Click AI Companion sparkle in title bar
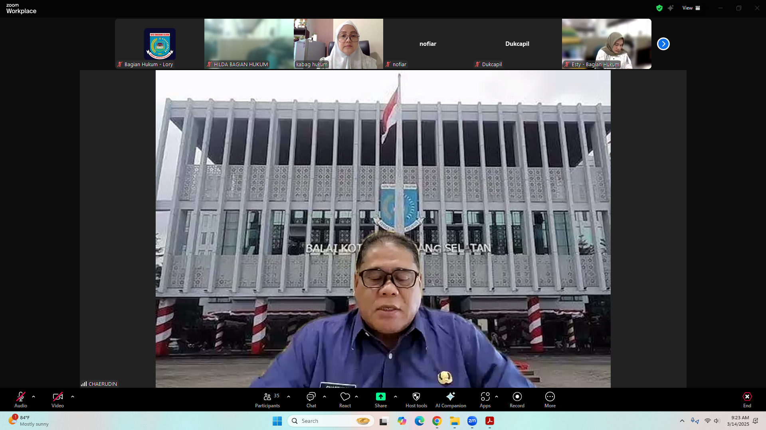 tap(671, 8)
